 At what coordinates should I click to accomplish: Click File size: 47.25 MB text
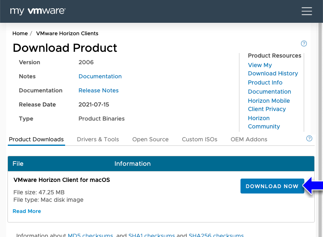click(39, 192)
